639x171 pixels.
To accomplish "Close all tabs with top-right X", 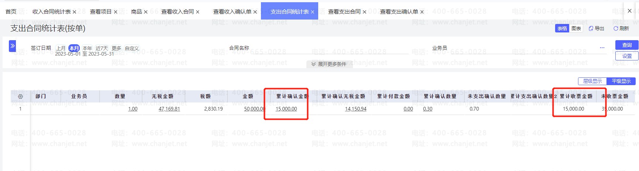I will 630,11.
